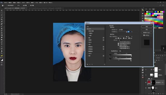Viewport: 166px width, 95px height.
Task: Select the Crop tool
Action: [x=2, y=19]
